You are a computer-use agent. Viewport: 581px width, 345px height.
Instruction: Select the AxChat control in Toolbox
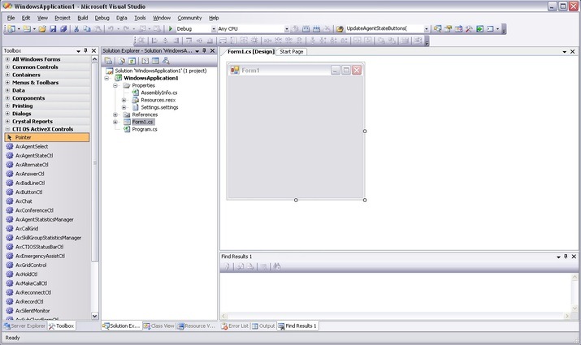coord(24,201)
